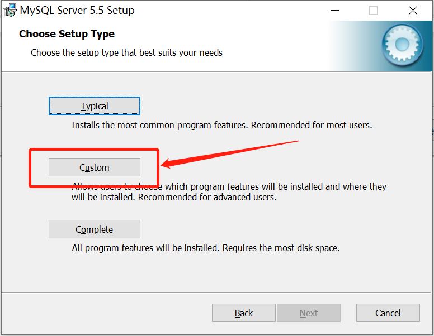Viewport: 434px width, 336px height.
Task: Click the disabled maximize window button
Action: pyautogui.click(x=373, y=10)
